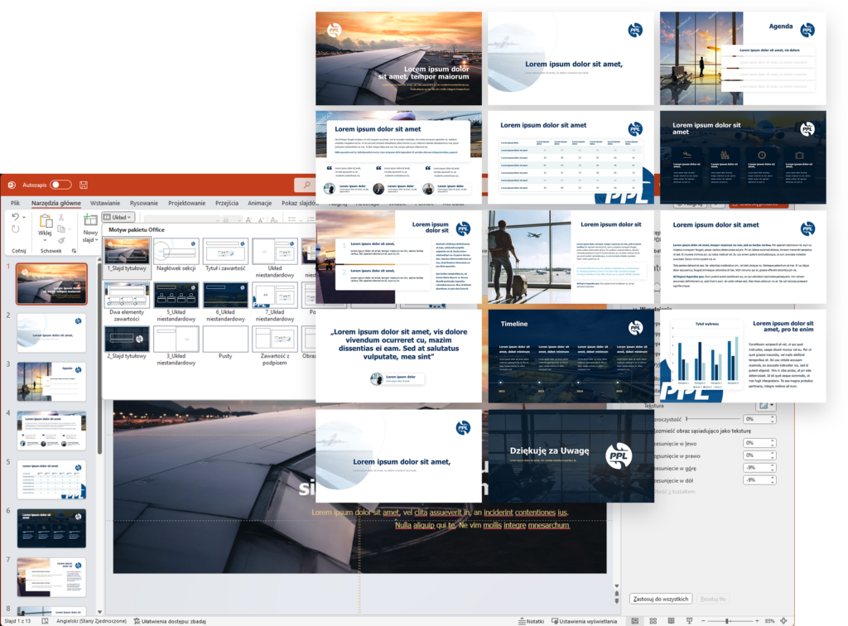Go to the Projektowanie tab
848x626 pixels.
(x=186, y=203)
